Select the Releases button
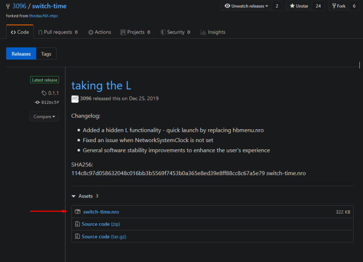 coord(21,54)
